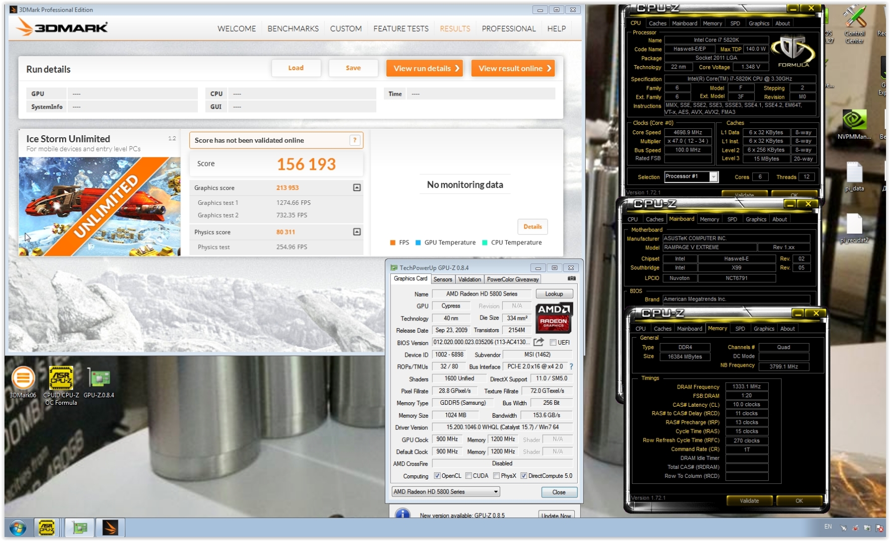Screen dimensions: 890x541
Task: Switch to GPU-Z in the taskbar
Action: tap(79, 528)
